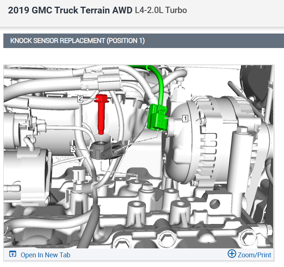Viewport: 284px width, 267px height.
Task: Click the Open In New Tab icon
Action: pyautogui.click(x=13, y=254)
